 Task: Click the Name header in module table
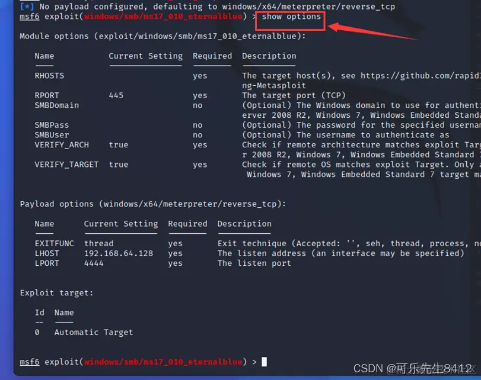tap(44, 56)
